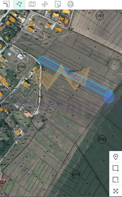Select cadastral block label 2700

pyautogui.click(x=22, y=67)
